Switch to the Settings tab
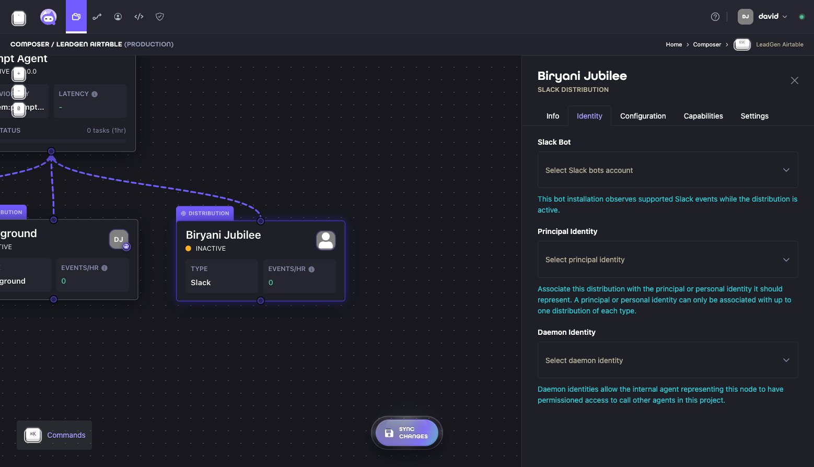 tap(754, 116)
